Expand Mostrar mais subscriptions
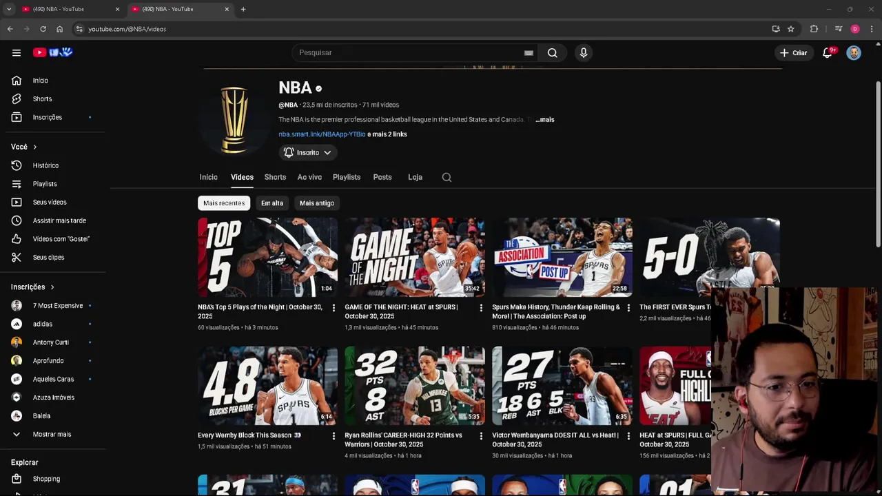Image resolution: width=882 pixels, height=496 pixels. 52,434
